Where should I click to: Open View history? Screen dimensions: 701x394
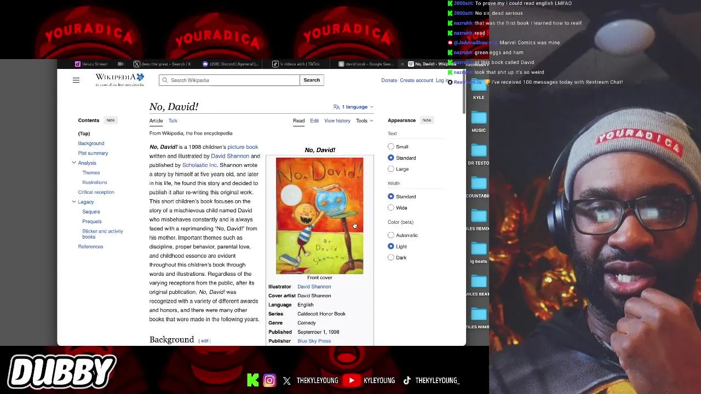click(x=337, y=120)
